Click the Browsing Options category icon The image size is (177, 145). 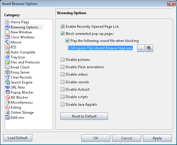pos(8,27)
